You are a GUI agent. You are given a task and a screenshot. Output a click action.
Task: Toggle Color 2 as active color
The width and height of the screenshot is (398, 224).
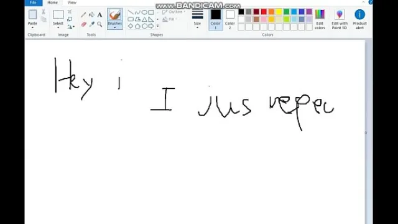(230, 19)
